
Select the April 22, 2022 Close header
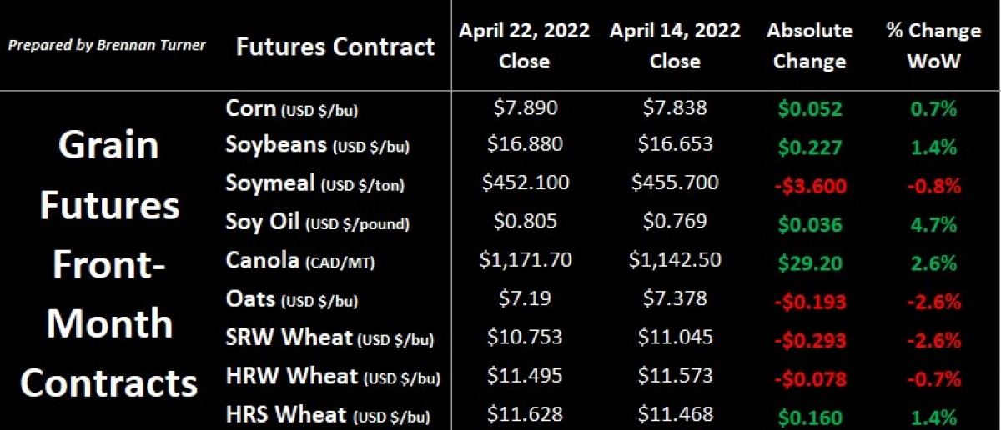tap(524, 46)
